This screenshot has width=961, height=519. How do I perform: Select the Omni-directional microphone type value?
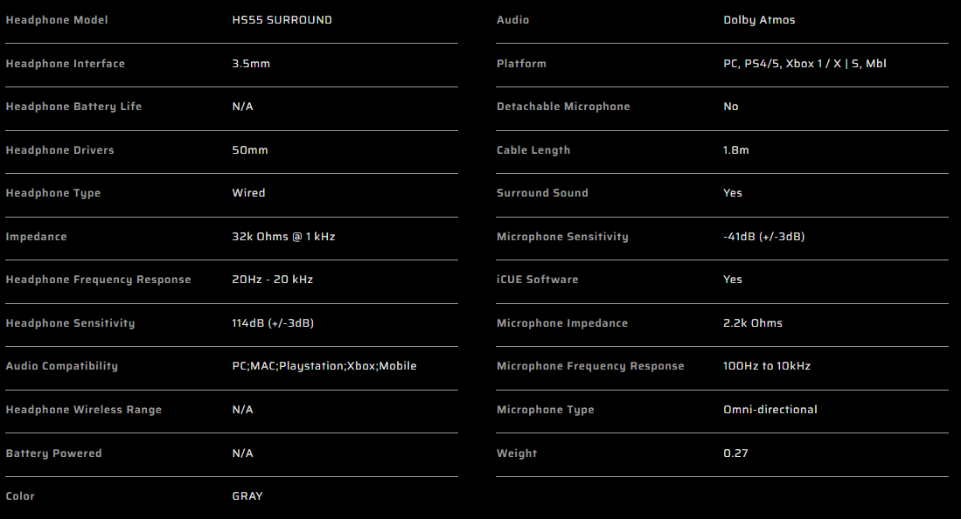pyautogui.click(x=769, y=410)
